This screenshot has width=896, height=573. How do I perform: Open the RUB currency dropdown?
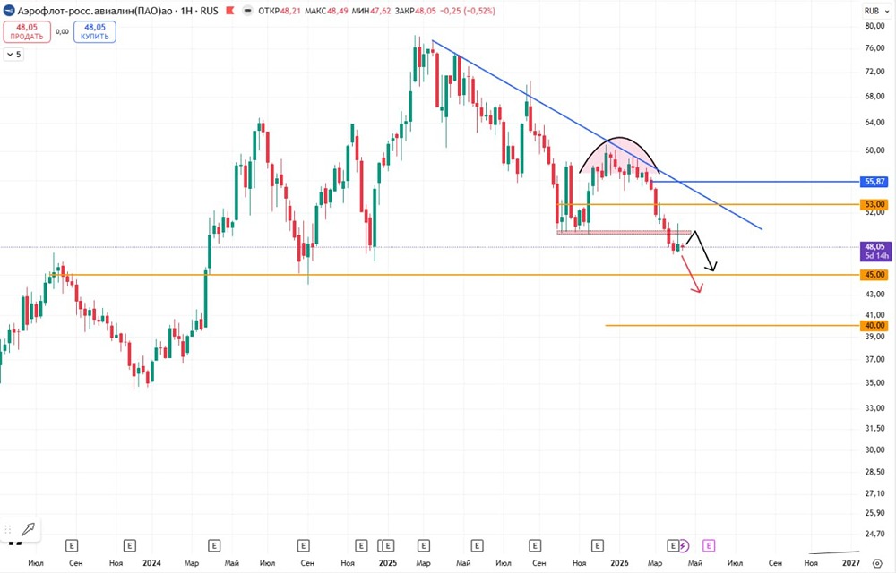(x=877, y=11)
